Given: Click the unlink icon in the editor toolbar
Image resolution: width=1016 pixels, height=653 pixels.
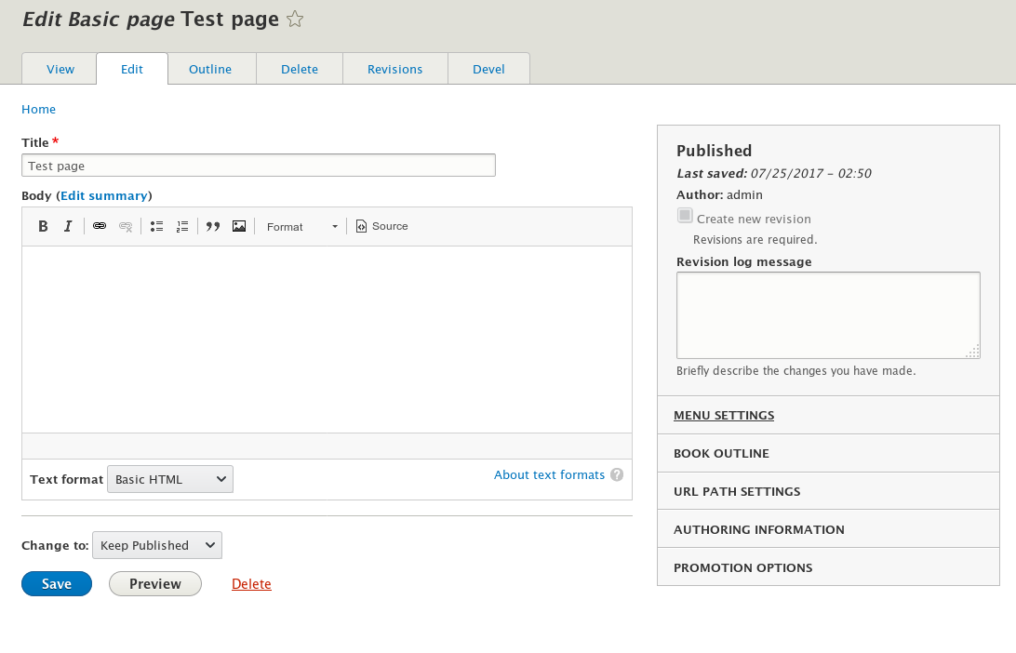Looking at the screenshot, I should click(126, 226).
